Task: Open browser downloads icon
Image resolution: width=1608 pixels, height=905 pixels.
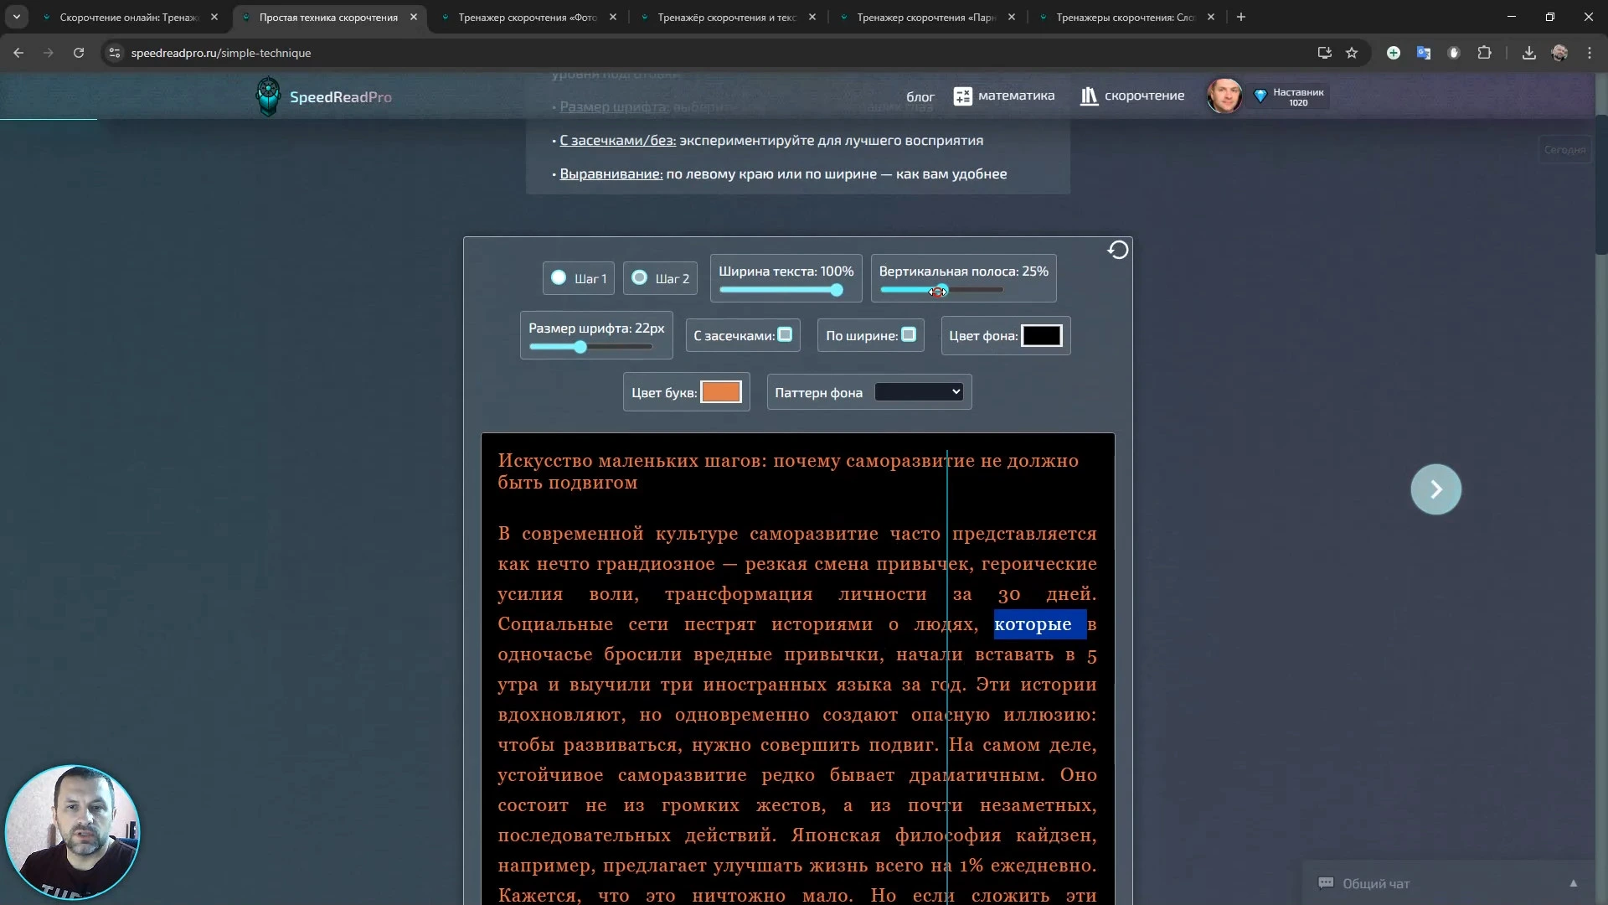Action: pos(1528,53)
